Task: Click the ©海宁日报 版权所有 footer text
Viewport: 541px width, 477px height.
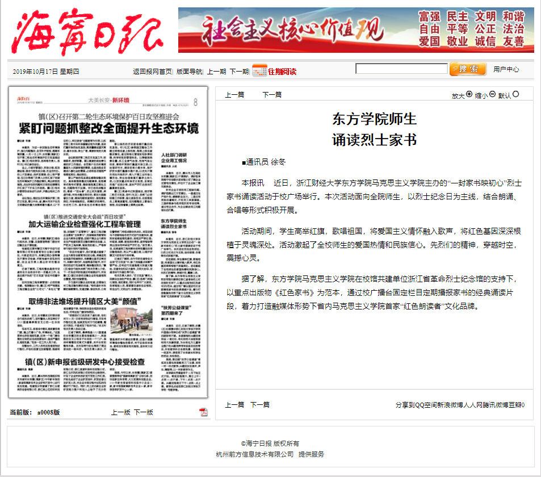Action: pyautogui.click(x=270, y=443)
